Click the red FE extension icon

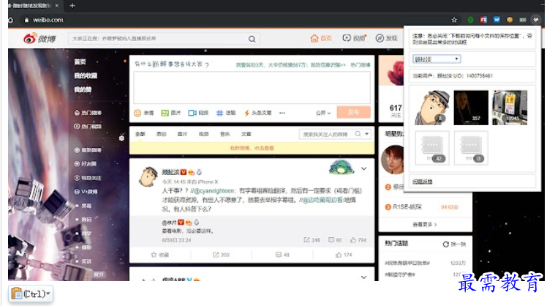[483, 20]
